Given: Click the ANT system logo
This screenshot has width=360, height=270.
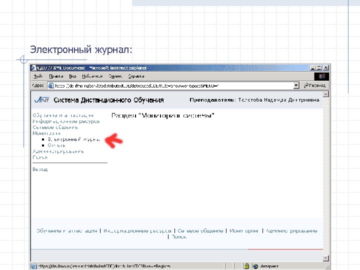Looking at the screenshot, I should [42, 99].
